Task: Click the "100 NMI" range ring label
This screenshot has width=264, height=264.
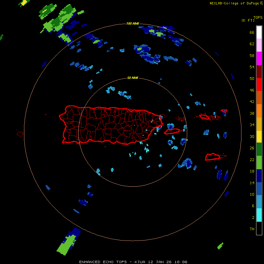Action: click(133, 23)
